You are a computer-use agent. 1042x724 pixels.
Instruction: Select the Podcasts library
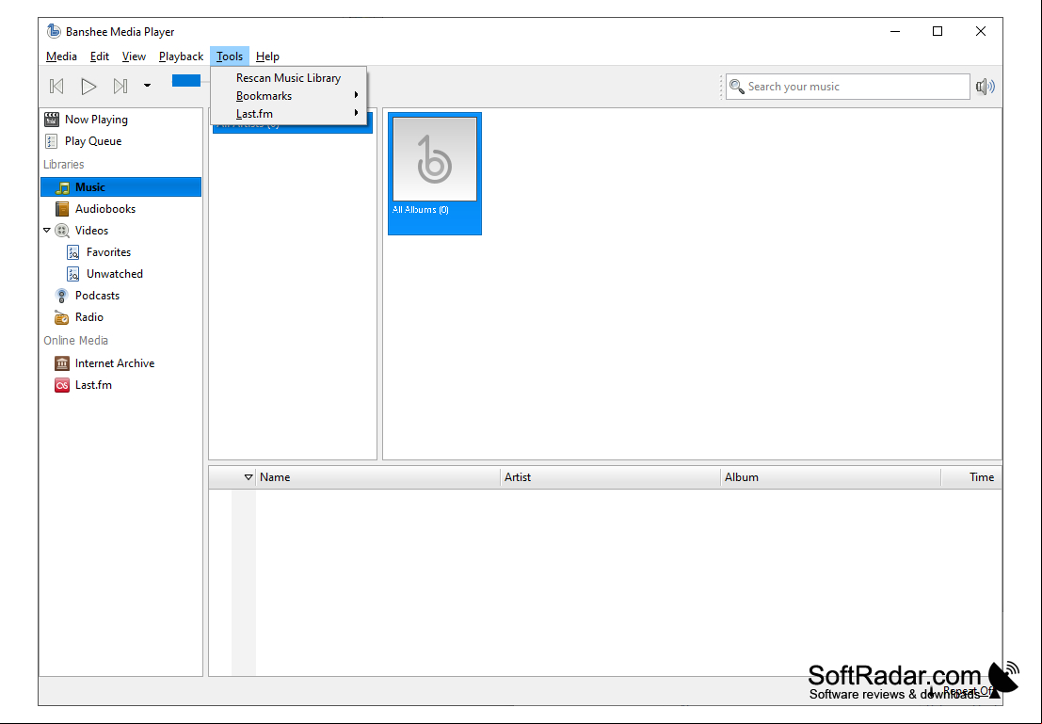point(120,296)
